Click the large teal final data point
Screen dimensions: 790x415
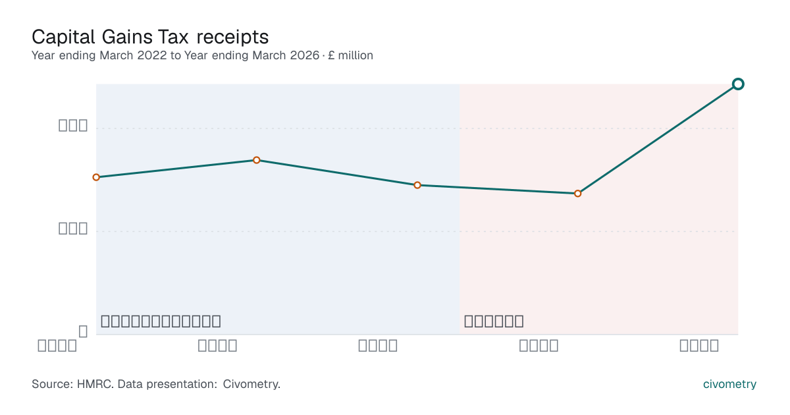(x=738, y=84)
